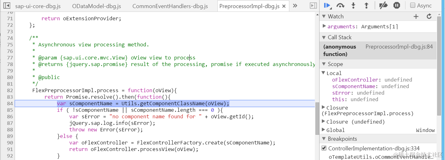Collapse the Watch section

coord(324,16)
